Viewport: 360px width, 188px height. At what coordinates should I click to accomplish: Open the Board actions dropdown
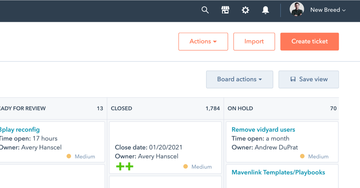tap(239, 79)
